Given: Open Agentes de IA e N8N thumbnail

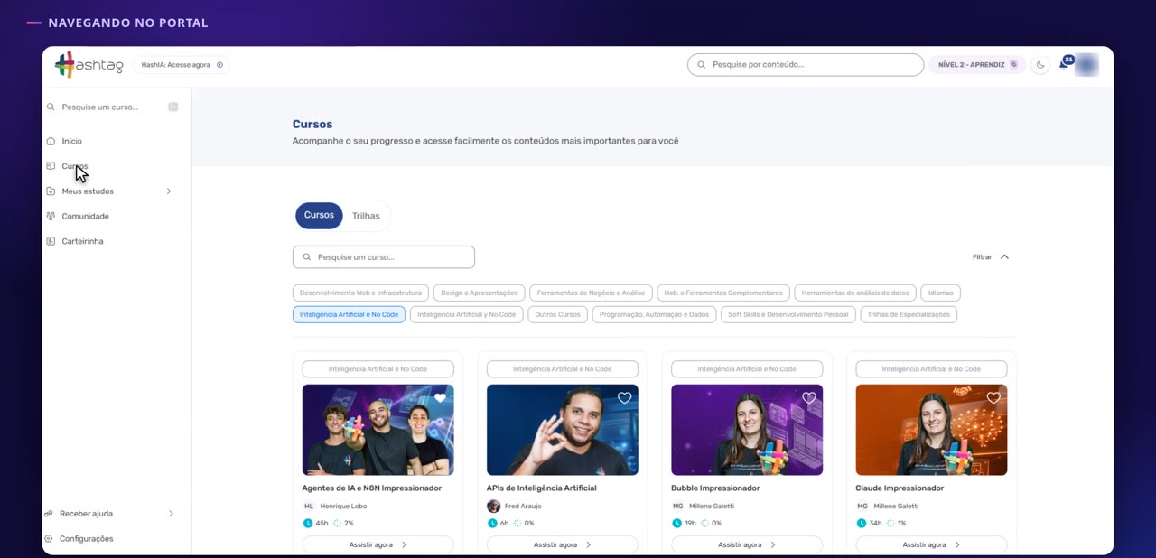Looking at the screenshot, I should coord(378,430).
